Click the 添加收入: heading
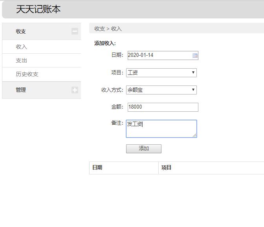This screenshot has height=227, width=264. point(105,43)
